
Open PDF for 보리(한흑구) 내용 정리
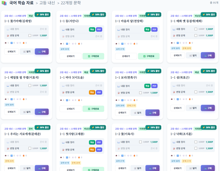tap(154, 86)
